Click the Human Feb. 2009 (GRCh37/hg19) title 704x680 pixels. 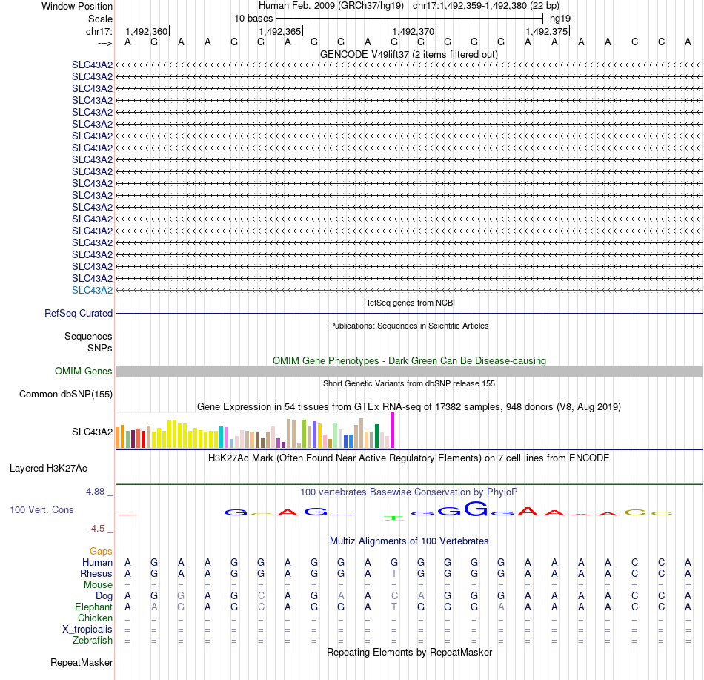(331, 6)
